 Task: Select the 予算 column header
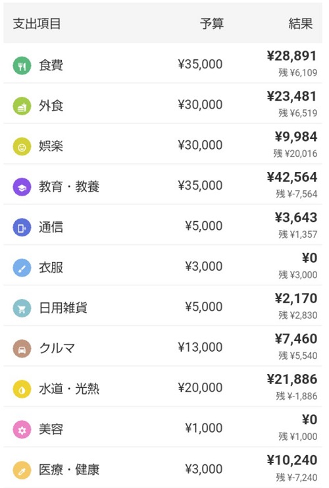click(211, 24)
